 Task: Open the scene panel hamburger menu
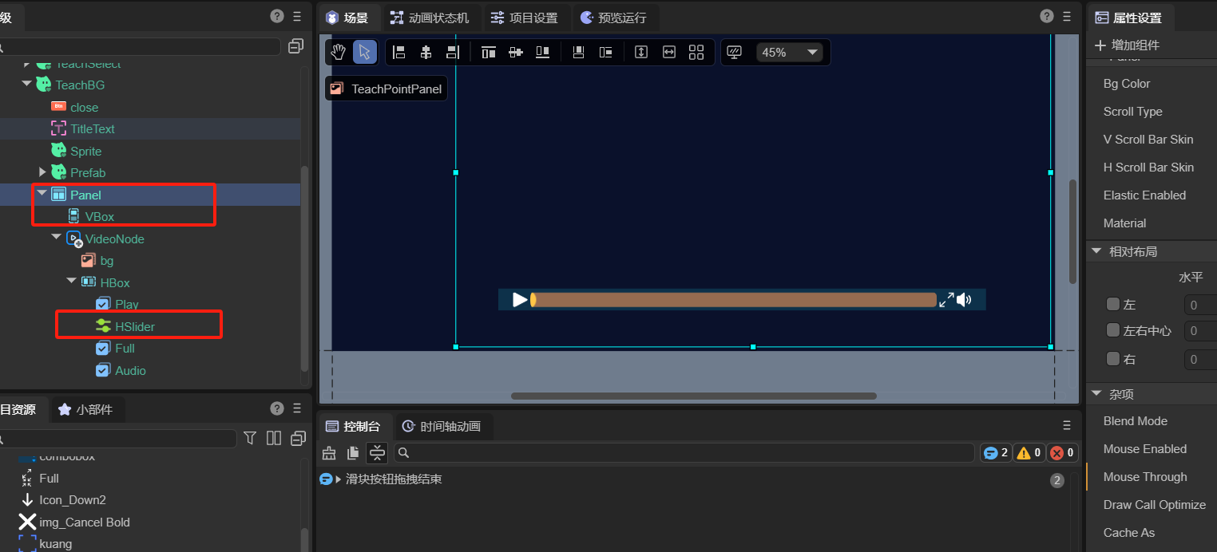1067,16
